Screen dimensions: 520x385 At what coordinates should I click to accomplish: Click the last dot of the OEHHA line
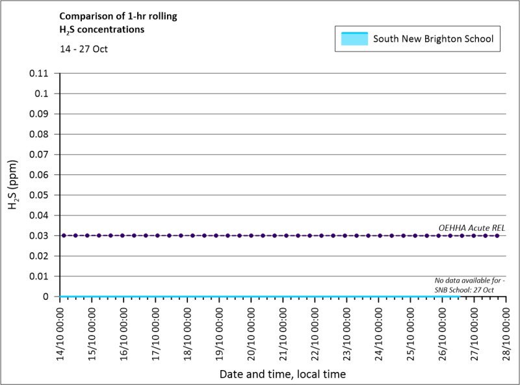click(x=497, y=235)
